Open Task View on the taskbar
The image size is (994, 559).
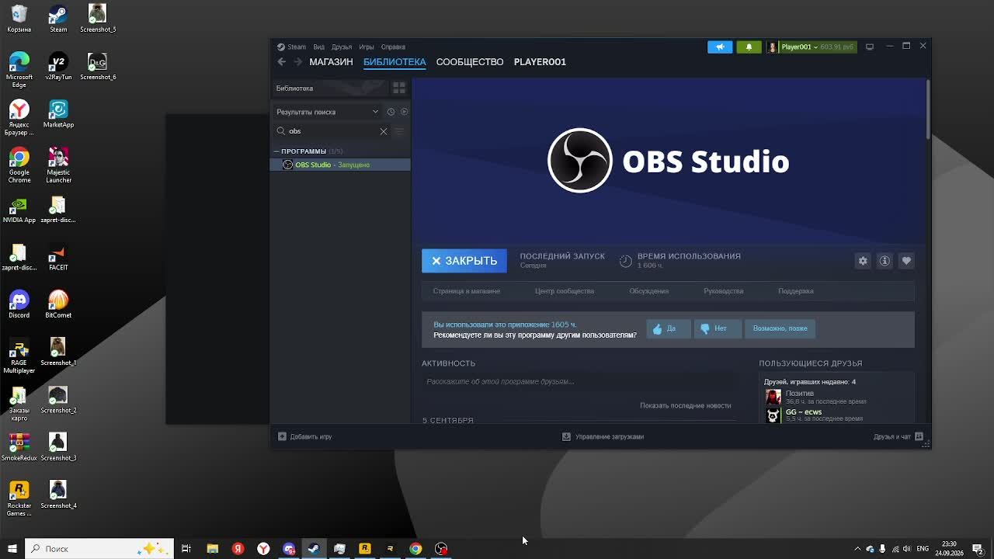click(186, 549)
